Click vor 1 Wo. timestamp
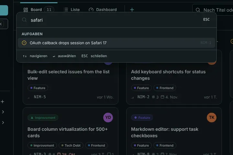 [105, 97]
